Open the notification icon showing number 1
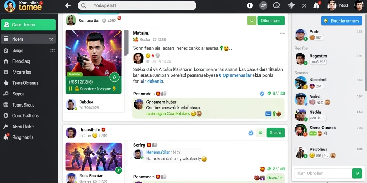 pos(250,5)
